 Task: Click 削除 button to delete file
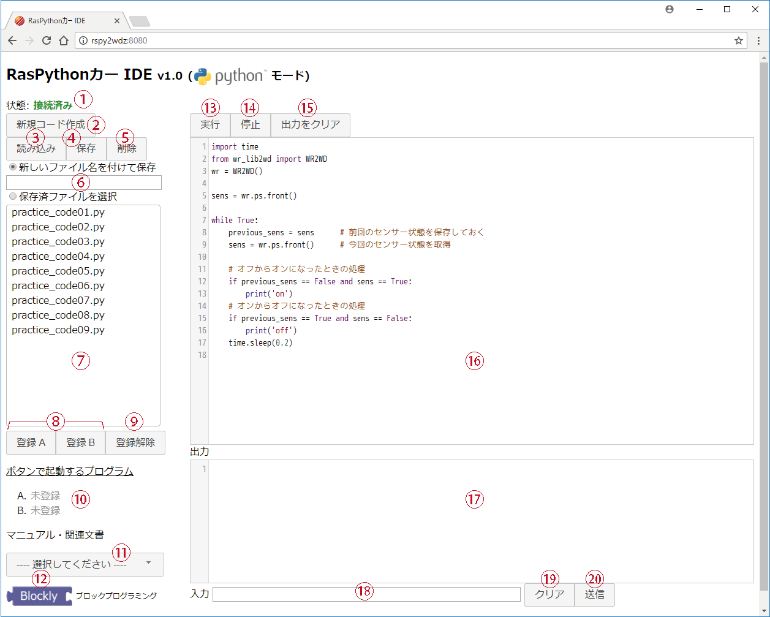tap(127, 148)
